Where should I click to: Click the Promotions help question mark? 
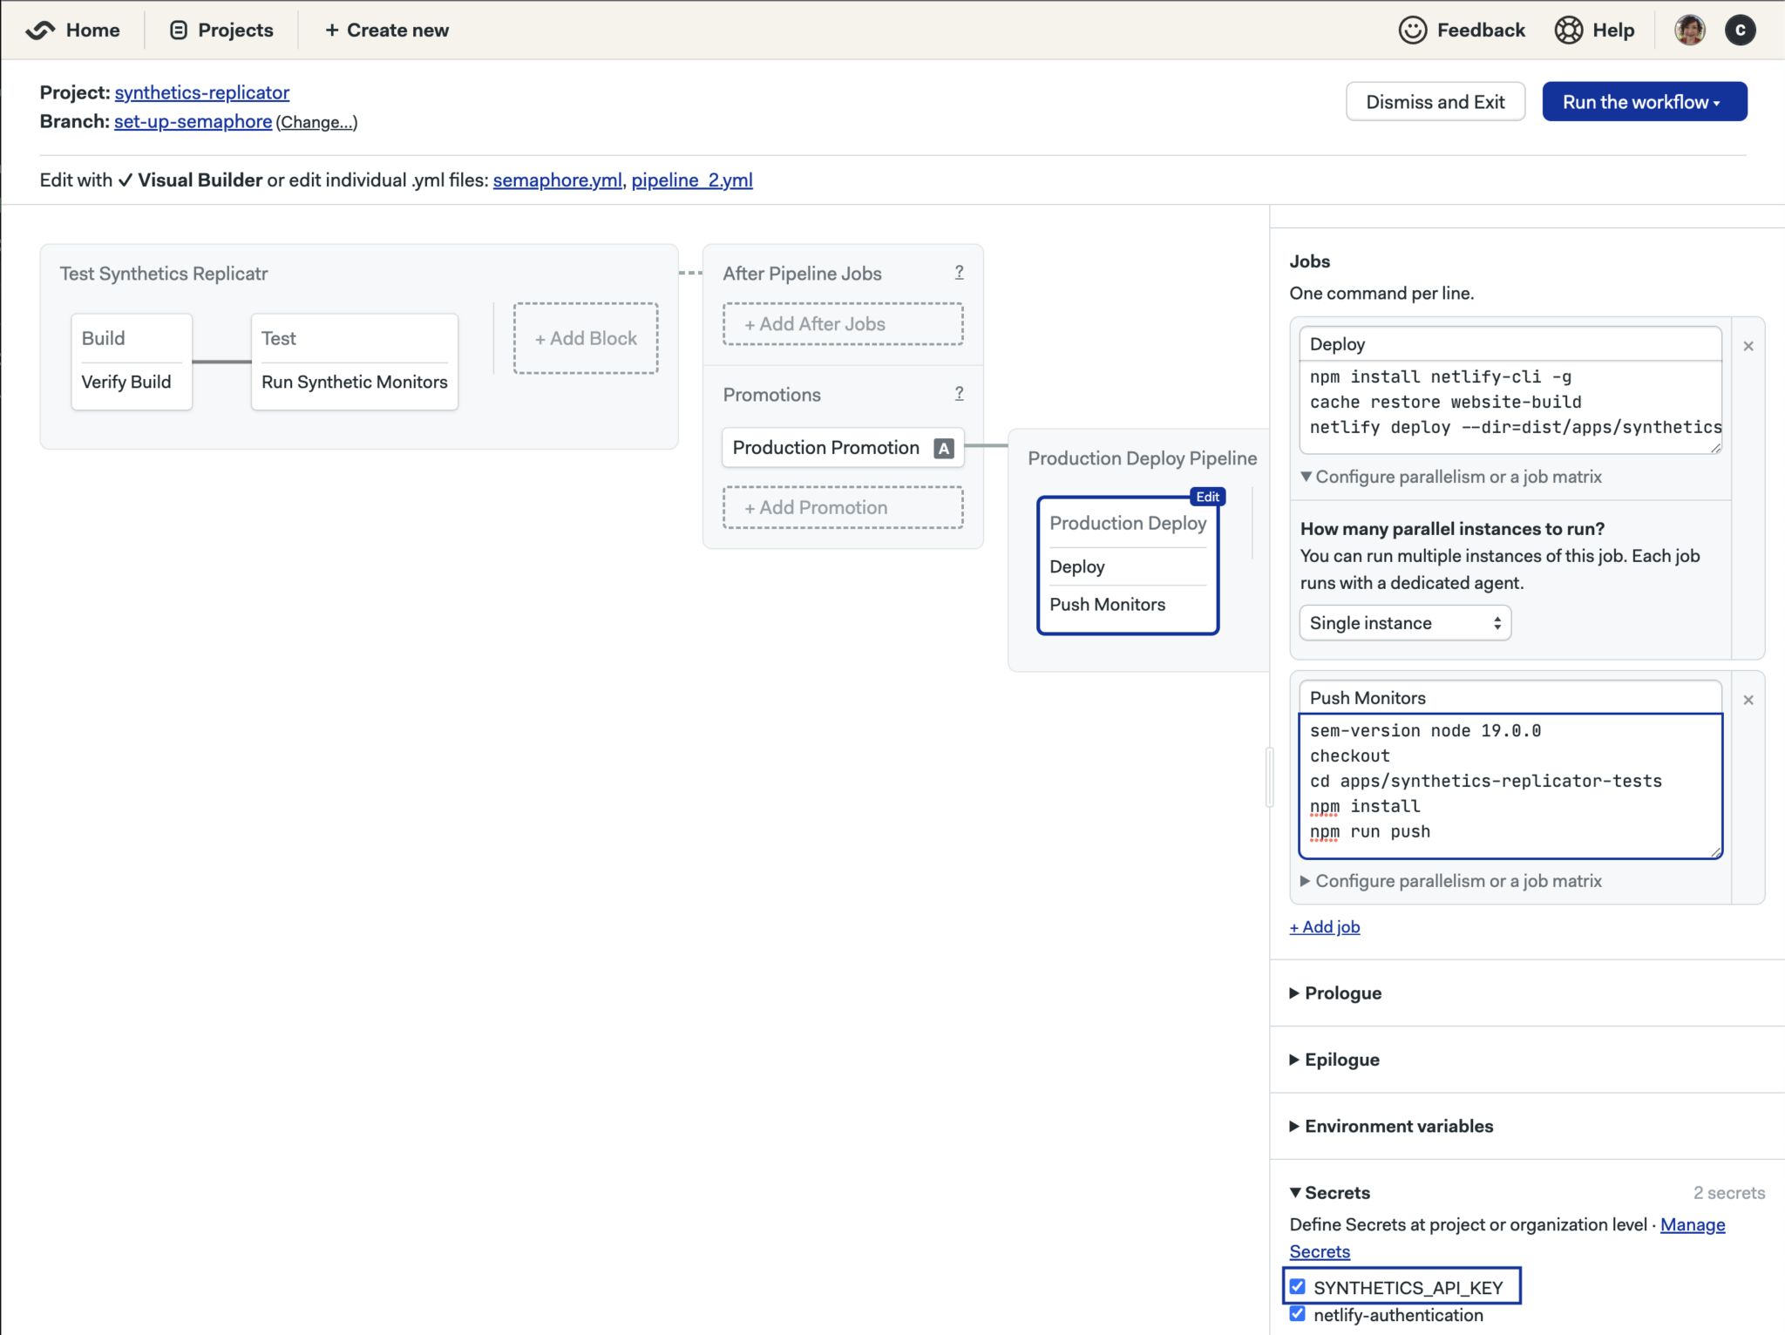coord(959,393)
